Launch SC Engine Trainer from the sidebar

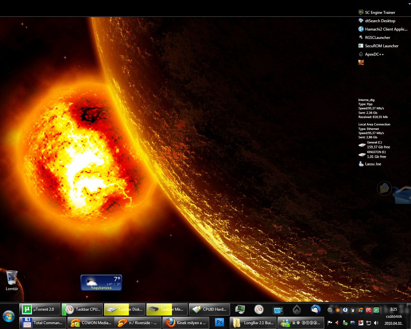[x=377, y=13]
